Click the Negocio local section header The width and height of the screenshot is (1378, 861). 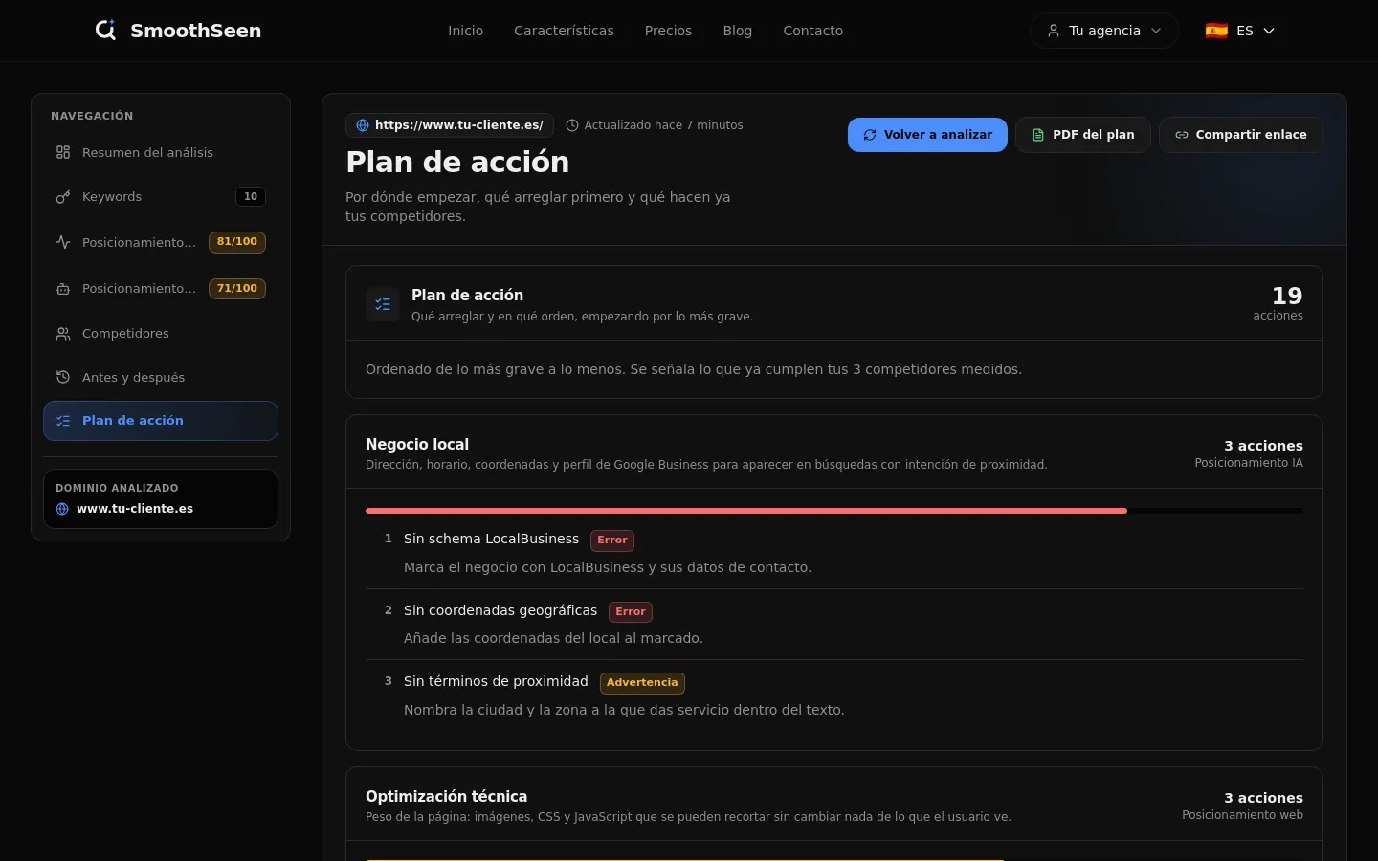click(834, 453)
